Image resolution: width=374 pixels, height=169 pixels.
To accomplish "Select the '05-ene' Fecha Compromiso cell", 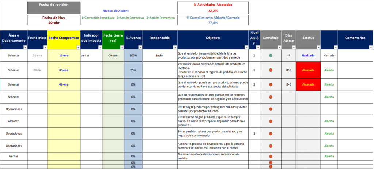I will tap(64, 70).
